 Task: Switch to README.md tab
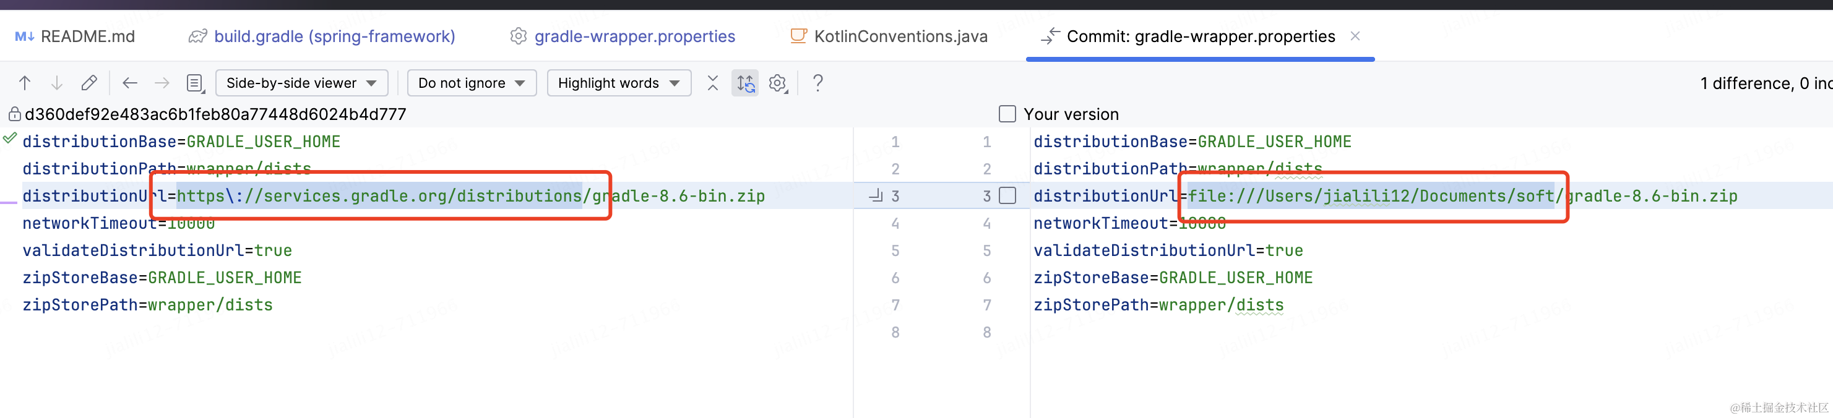coord(75,36)
